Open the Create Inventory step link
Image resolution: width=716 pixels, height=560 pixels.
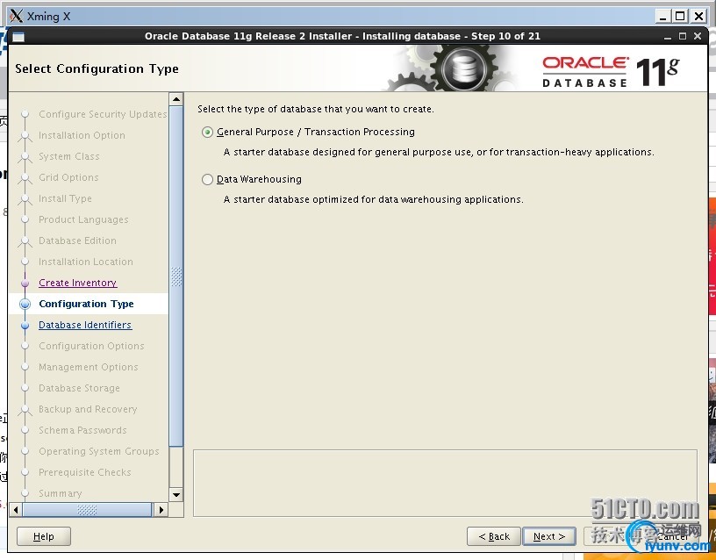(x=77, y=283)
